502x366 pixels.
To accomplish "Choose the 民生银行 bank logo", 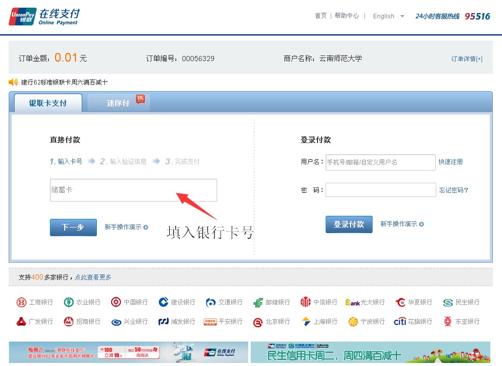I will [447, 302].
